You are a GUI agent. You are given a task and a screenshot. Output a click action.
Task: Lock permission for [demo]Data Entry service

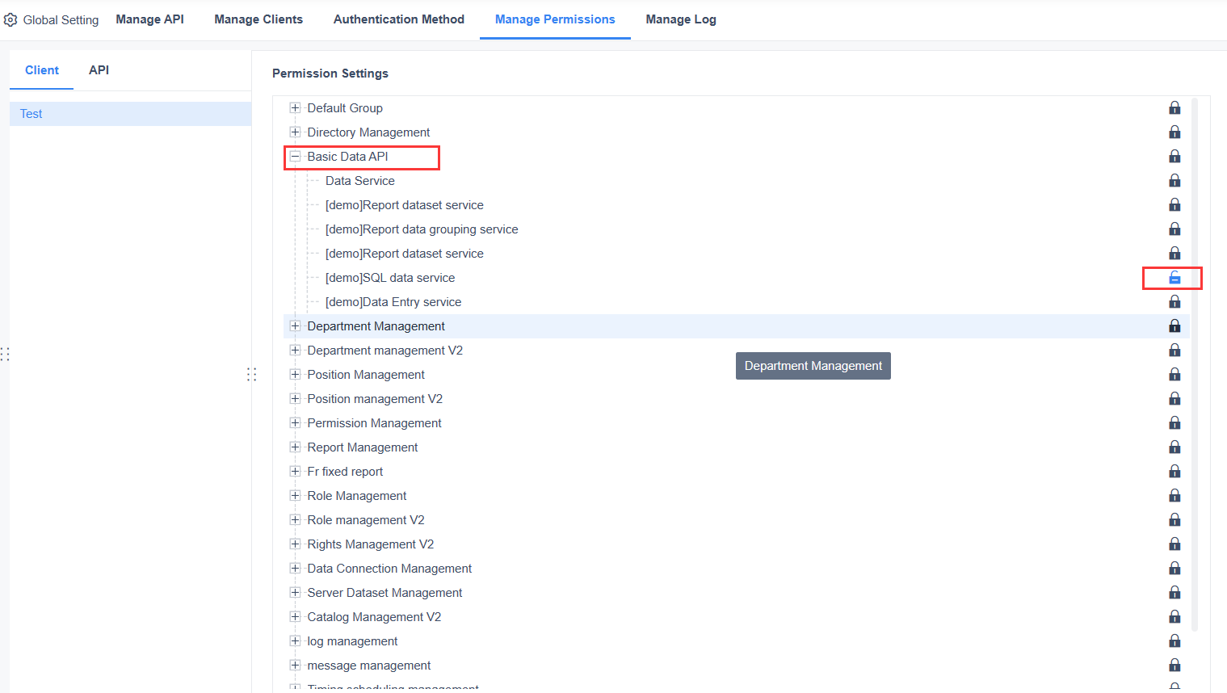click(1174, 301)
